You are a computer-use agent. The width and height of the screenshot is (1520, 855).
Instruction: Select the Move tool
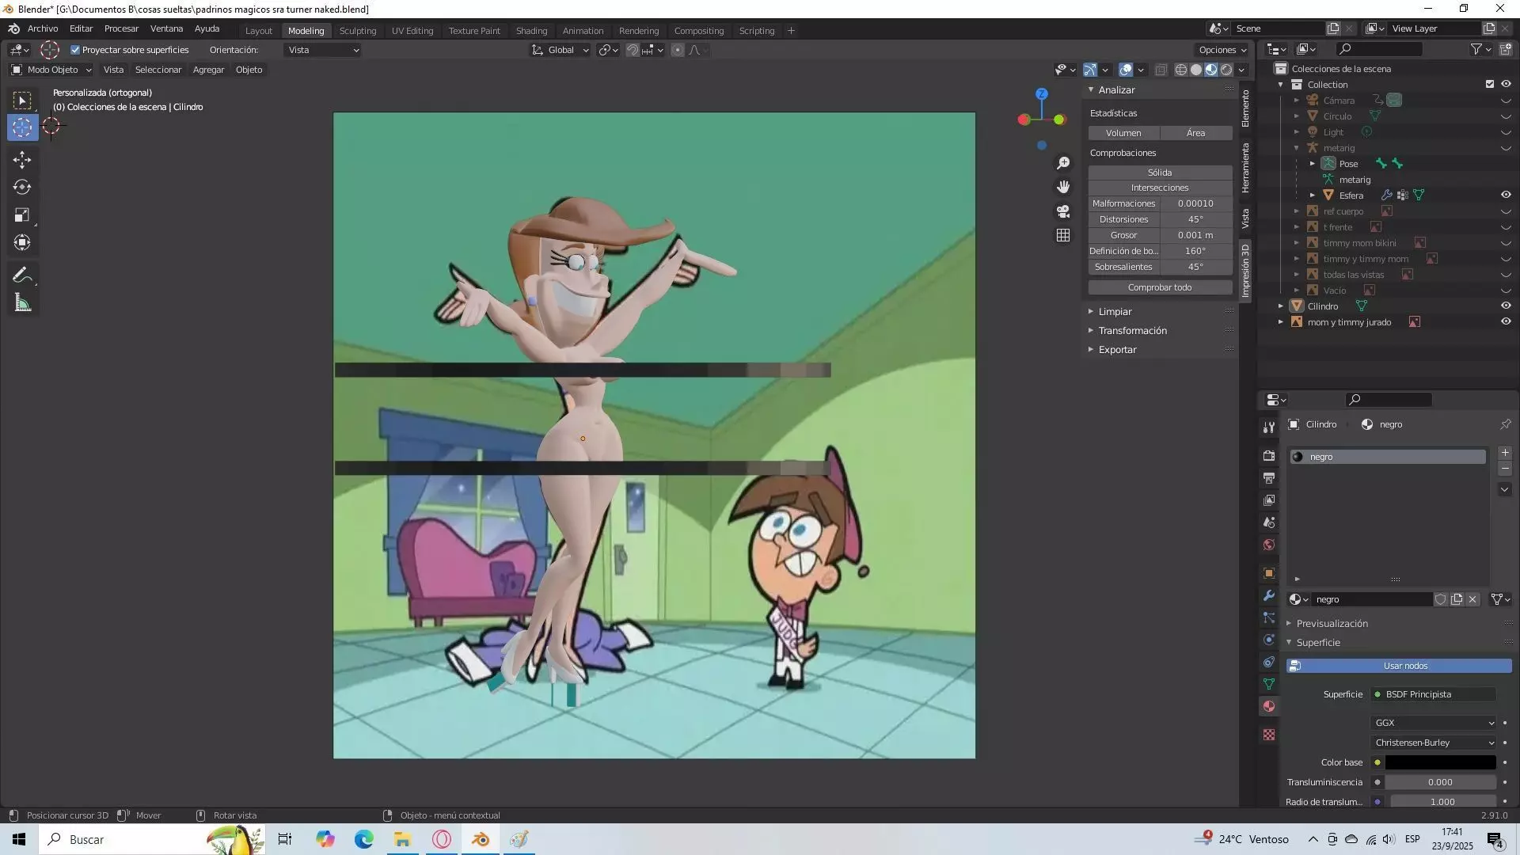[x=22, y=160]
